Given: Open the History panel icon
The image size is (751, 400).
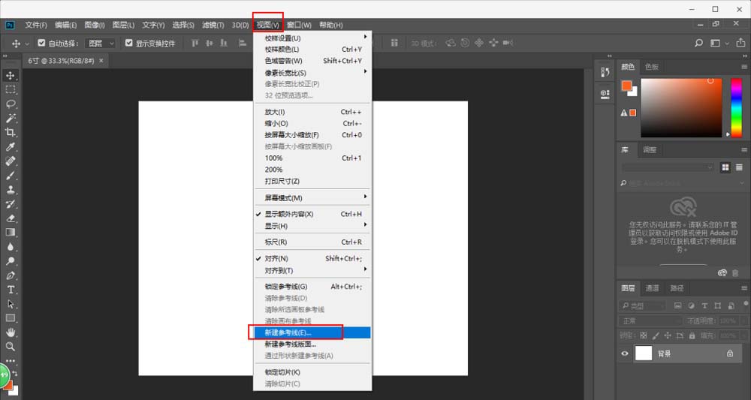Looking at the screenshot, I should [605, 72].
